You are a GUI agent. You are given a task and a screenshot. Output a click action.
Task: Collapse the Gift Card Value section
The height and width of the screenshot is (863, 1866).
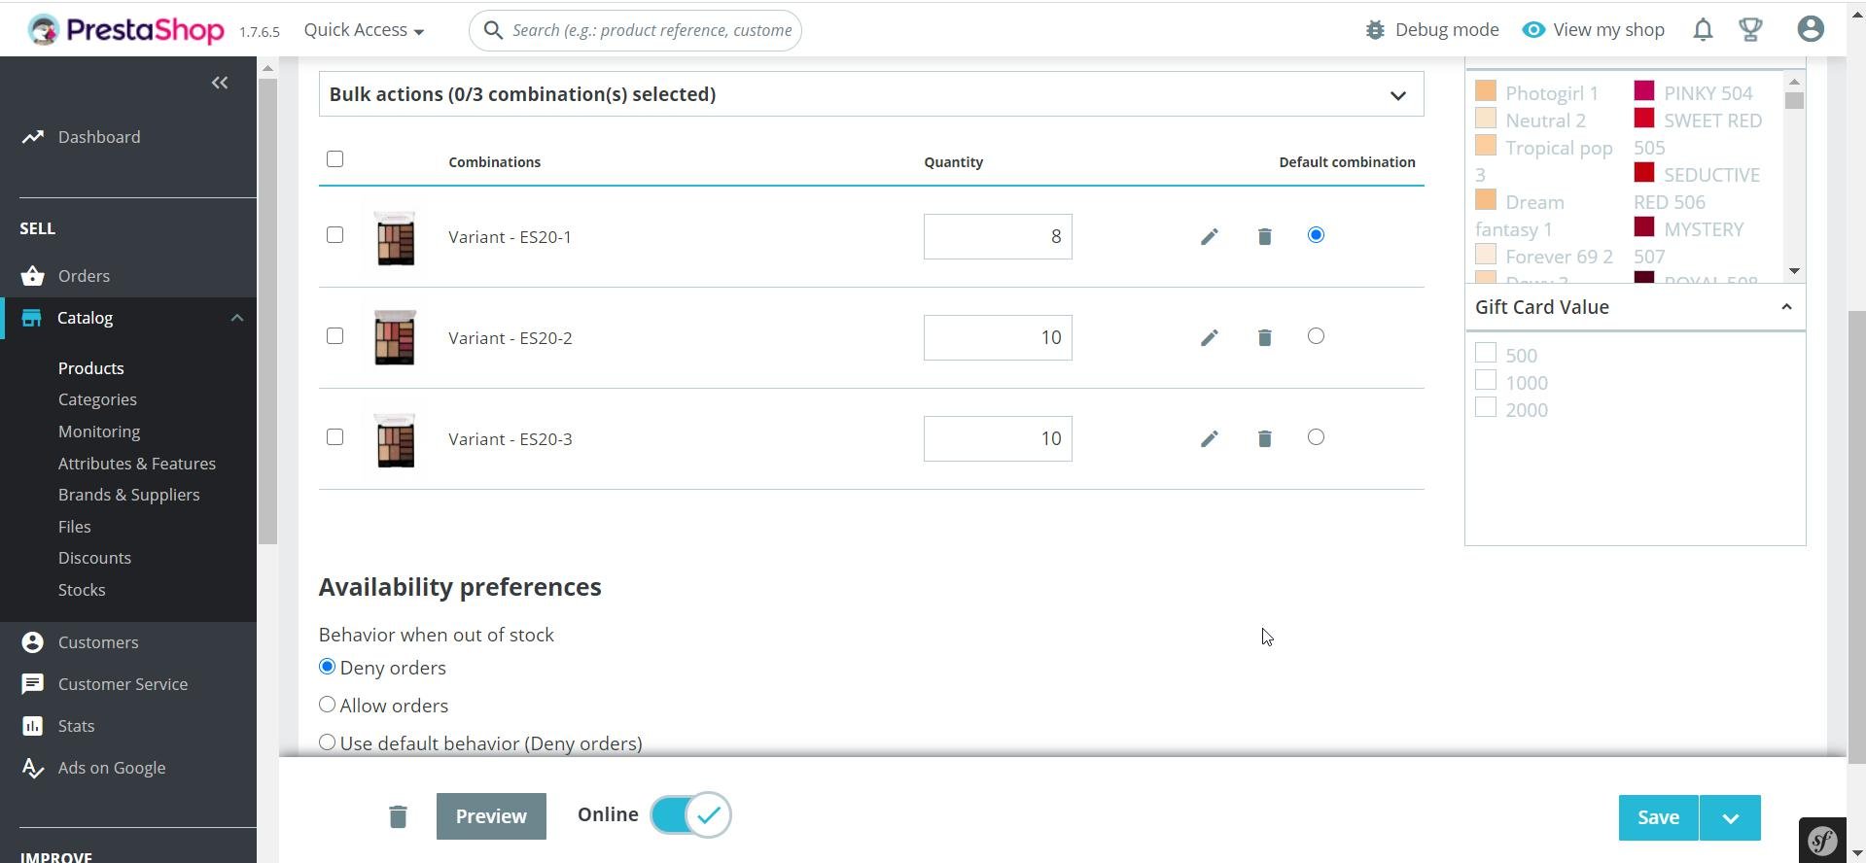pyautogui.click(x=1786, y=307)
